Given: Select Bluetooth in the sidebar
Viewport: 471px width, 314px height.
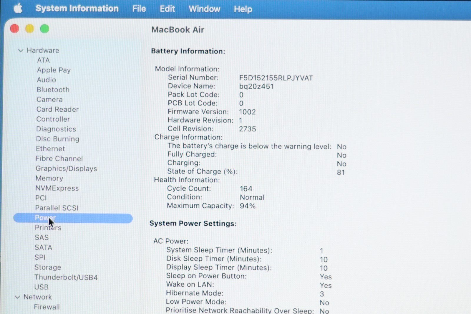Looking at the screenshot, I should tap(53, 90).
